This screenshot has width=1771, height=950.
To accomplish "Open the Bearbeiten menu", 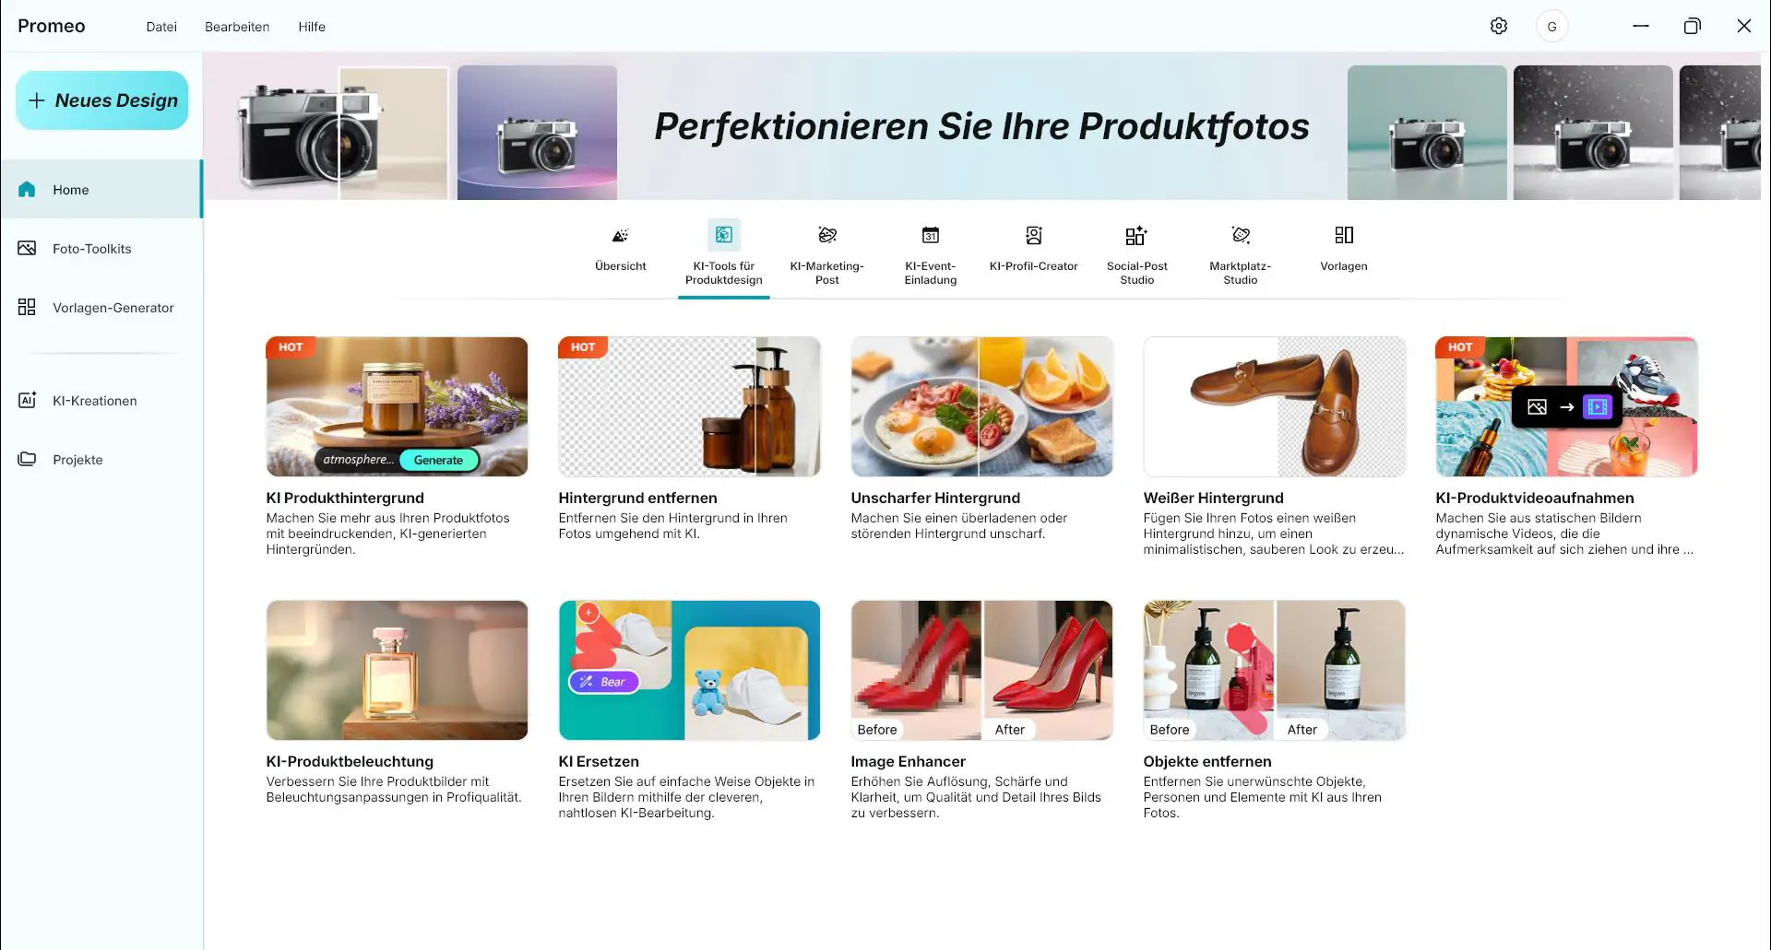I will 237,27.
